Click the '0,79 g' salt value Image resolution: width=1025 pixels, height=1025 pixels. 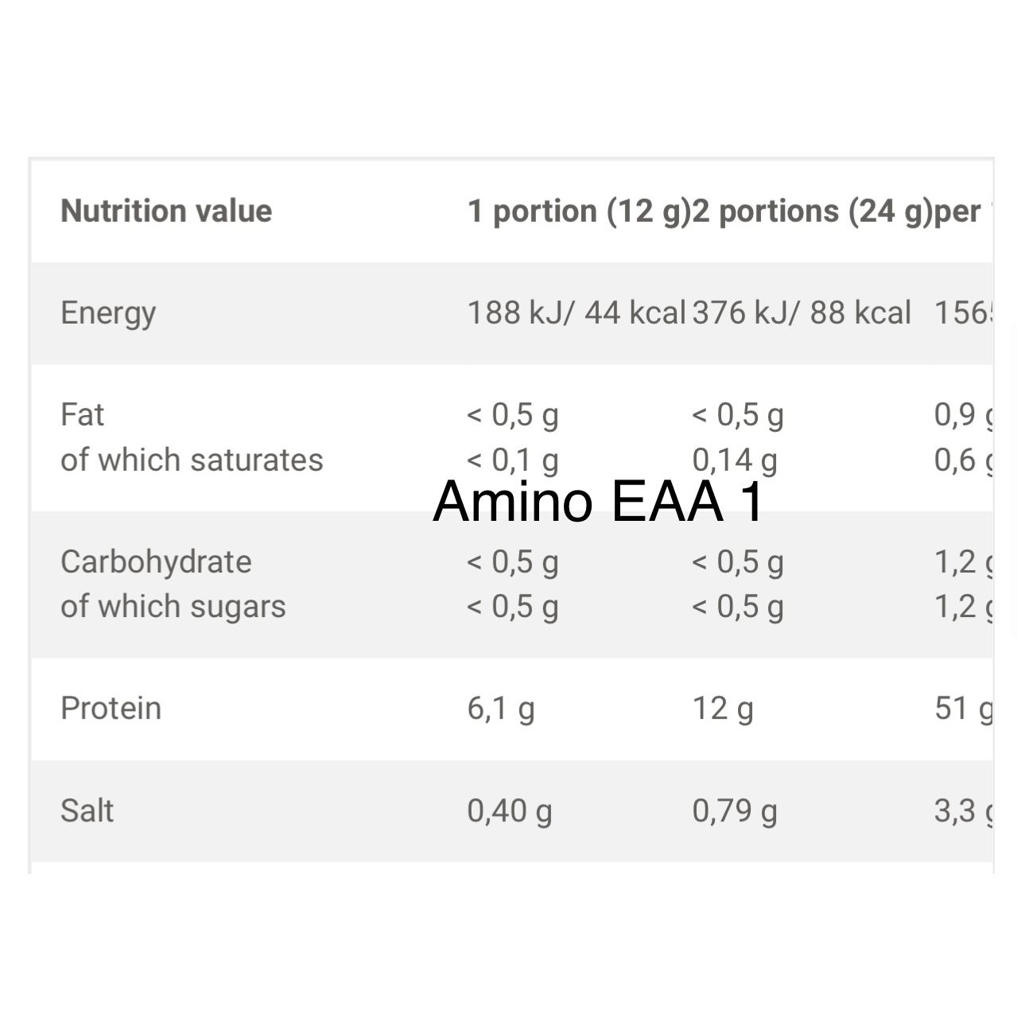point(735,811)
